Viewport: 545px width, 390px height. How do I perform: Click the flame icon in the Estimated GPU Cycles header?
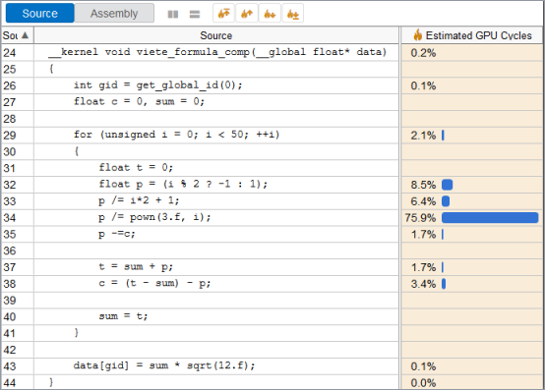click(x=417, y=35)
